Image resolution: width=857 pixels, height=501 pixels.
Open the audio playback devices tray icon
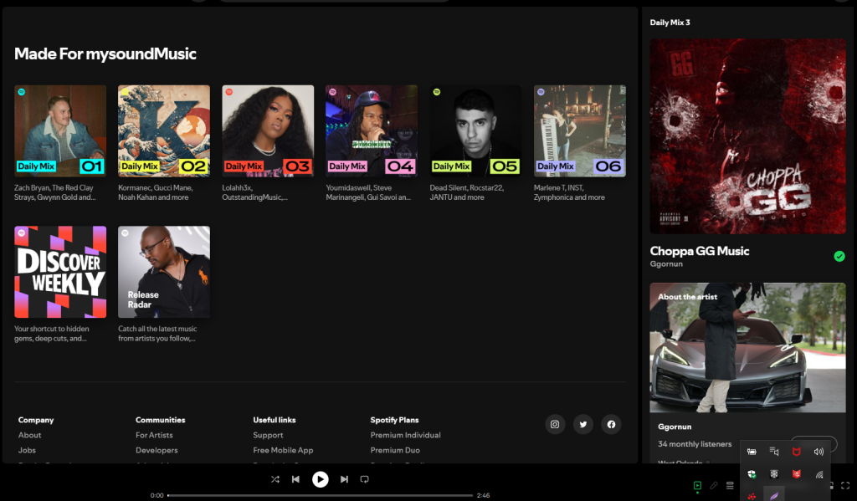pos(774,452)
